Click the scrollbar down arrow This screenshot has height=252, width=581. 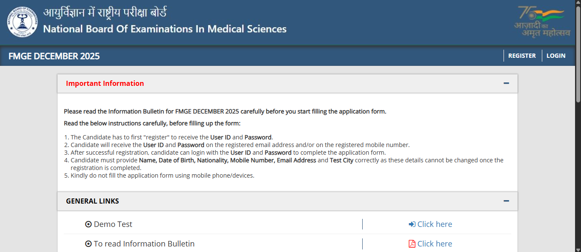(x=578, y=249)
